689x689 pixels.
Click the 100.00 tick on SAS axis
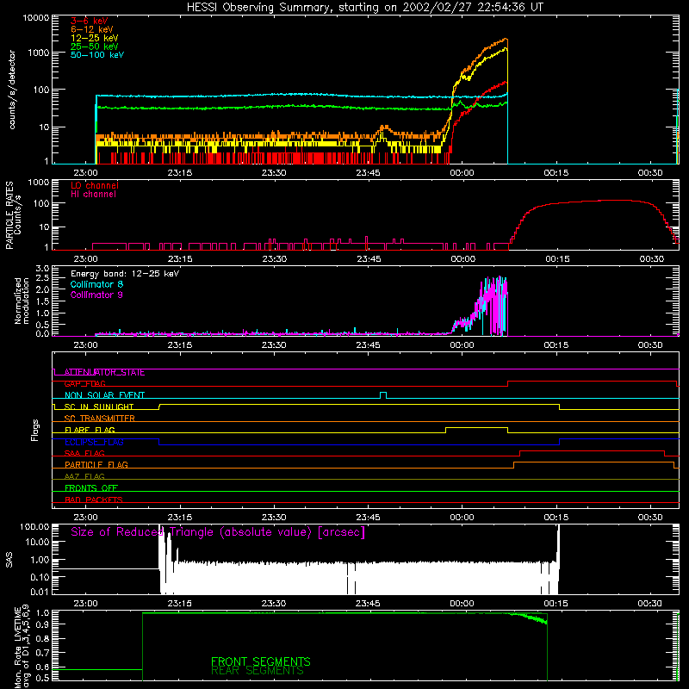coord(34,527)
